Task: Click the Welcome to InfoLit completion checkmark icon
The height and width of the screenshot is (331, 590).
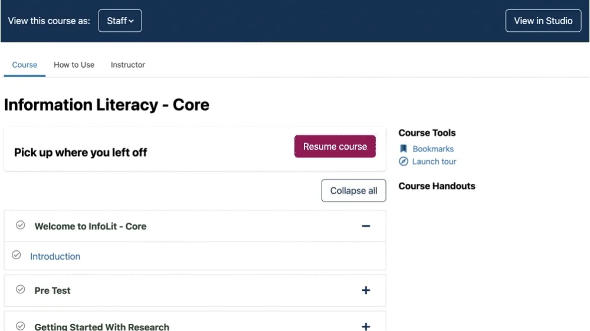Action: coord(20,225)
